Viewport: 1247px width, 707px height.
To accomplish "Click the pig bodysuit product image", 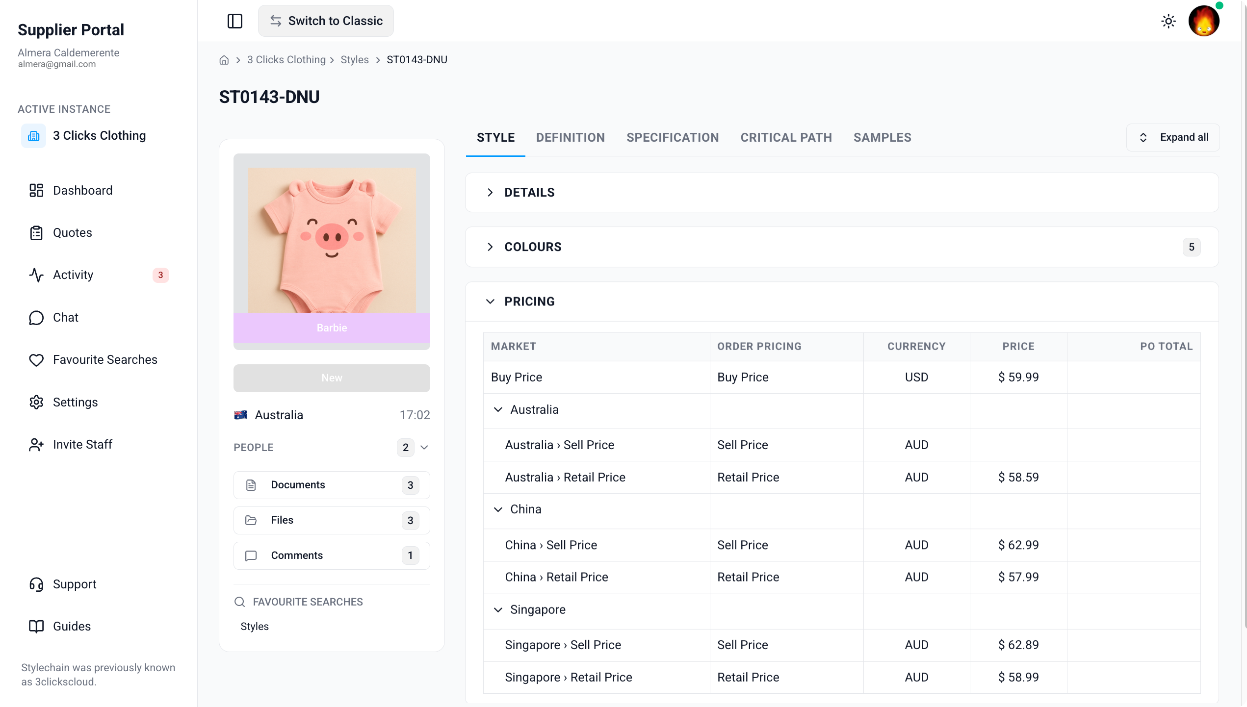I will 332,240.
